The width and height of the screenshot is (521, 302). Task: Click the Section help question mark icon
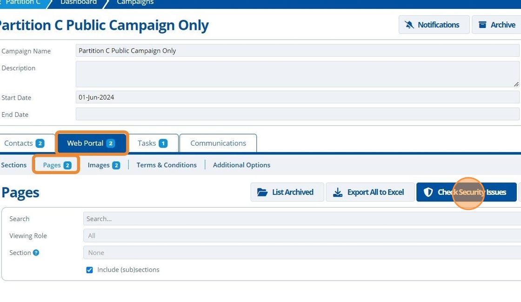[36, 253]
